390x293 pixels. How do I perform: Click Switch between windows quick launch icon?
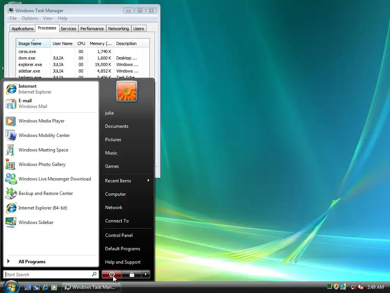point(36,287)
